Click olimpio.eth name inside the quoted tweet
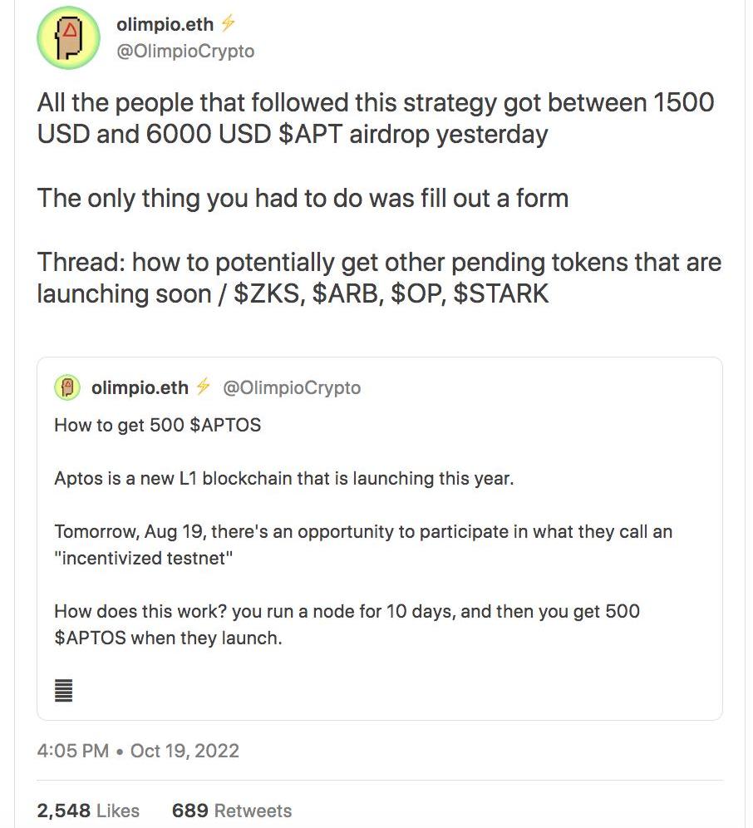The image size is (753, 828). 140,387
